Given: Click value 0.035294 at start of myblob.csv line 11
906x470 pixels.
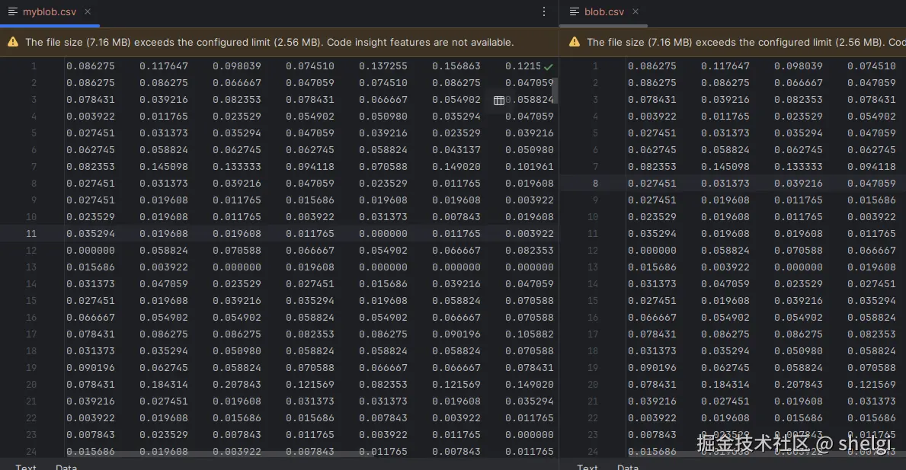Looking at the screenshot, I should click(x=90, y=234).
